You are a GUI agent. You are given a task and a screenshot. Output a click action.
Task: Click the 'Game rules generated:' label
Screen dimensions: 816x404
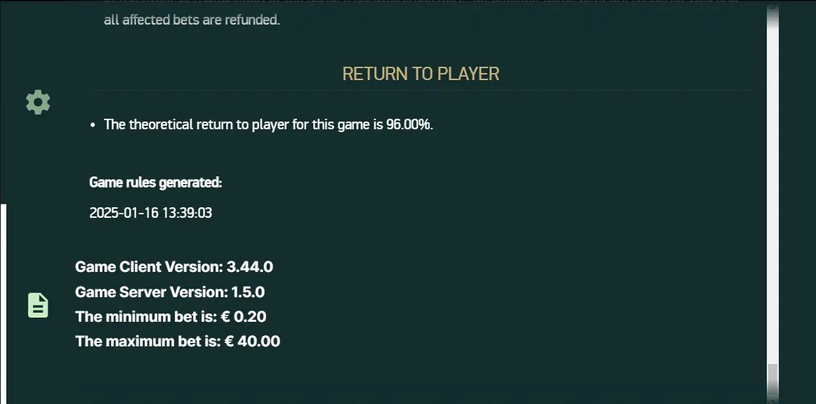[x=156, y=183]
